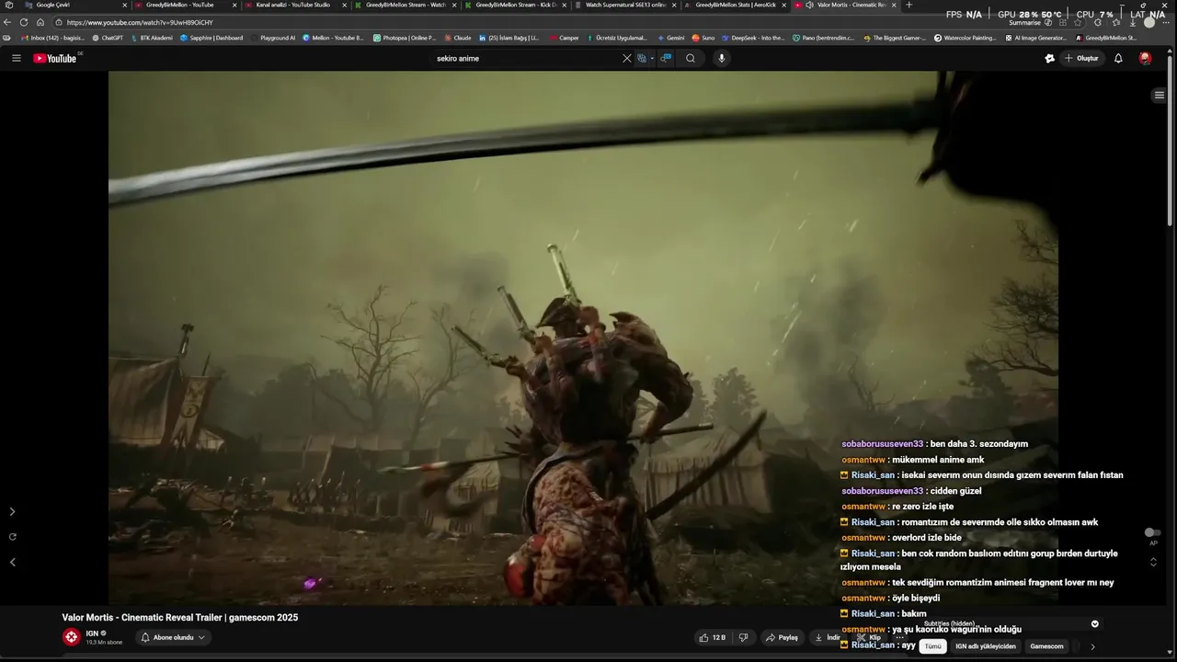Select the Gamescom filter chip
1177x662 pixels.
1046,646
